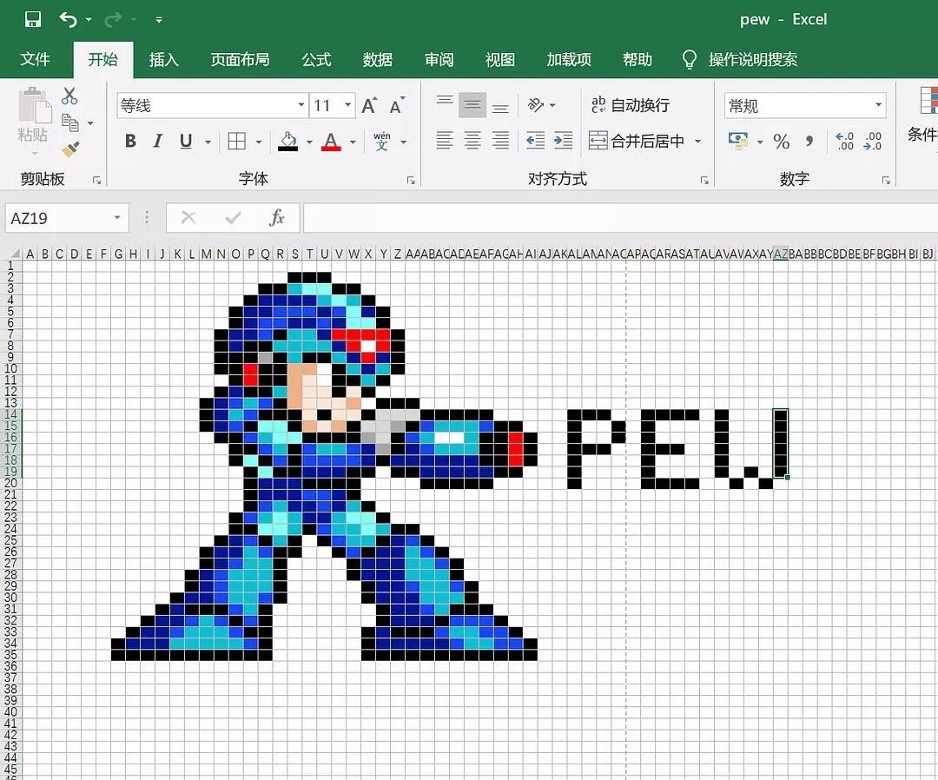Open the 等线 font name dropdown
The image size is (938, 780).
click(x=301, y=105)
